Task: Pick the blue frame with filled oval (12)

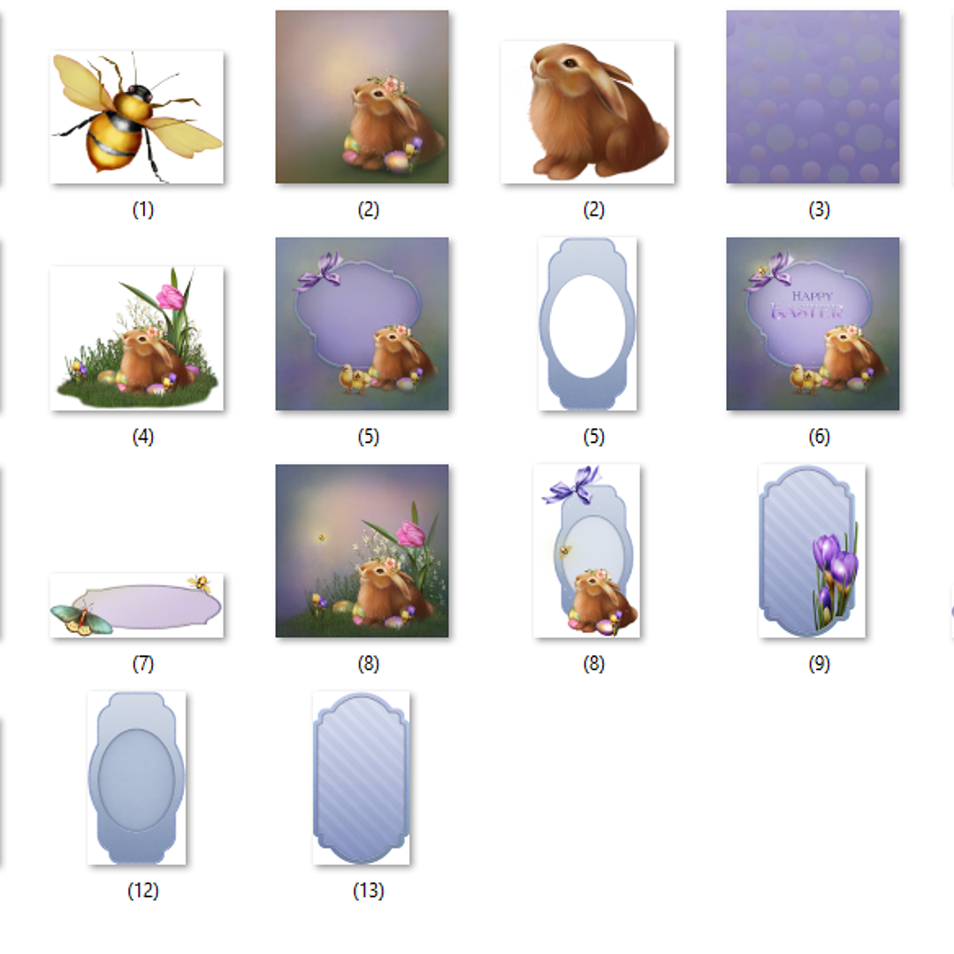Action: click(x=136, y=778)
